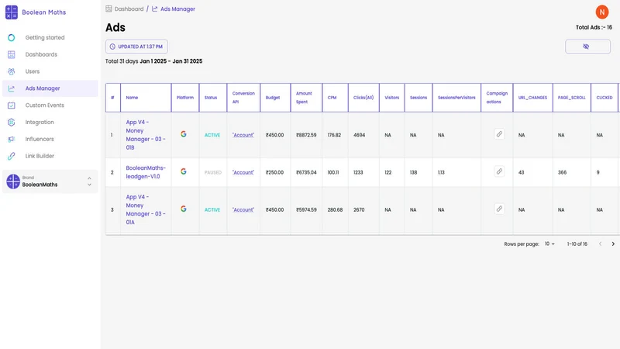Click the Clicks(All) column header
Screen dimensions: 620x349
pos(363,98)
